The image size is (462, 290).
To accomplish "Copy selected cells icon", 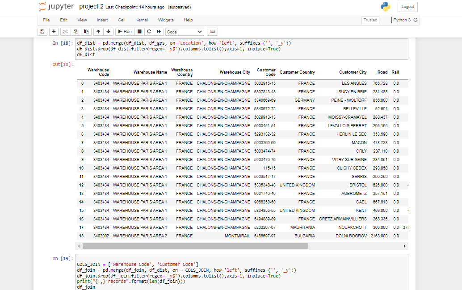I will tap(76, 32).
